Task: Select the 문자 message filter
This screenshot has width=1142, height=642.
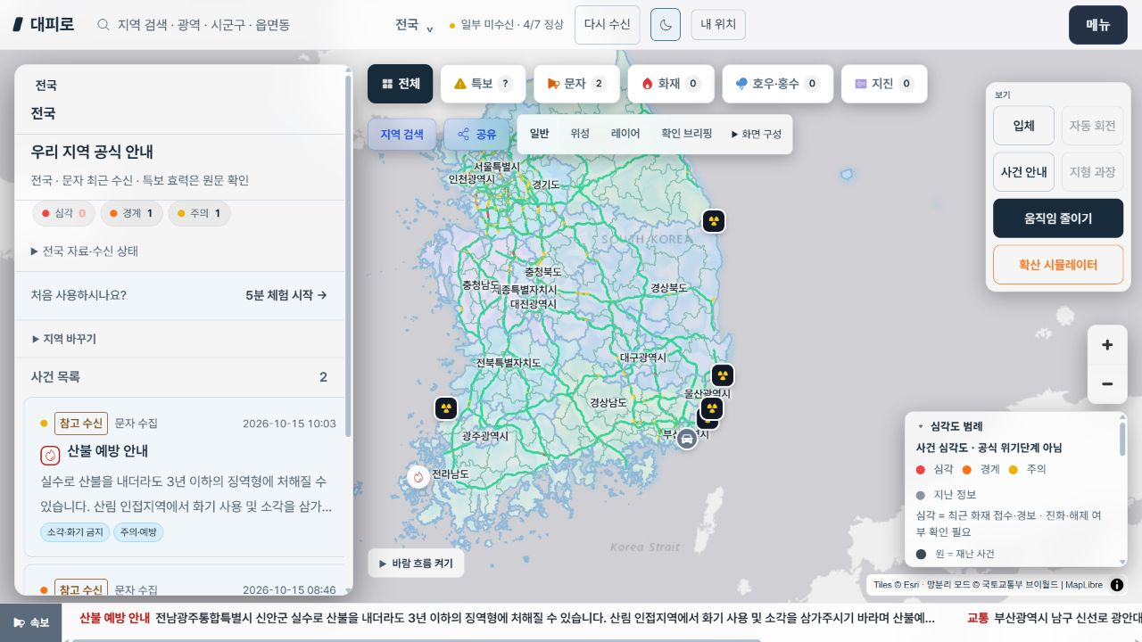Action: 576,84
